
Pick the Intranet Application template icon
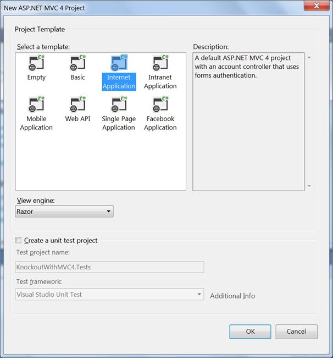coord(160,63)
